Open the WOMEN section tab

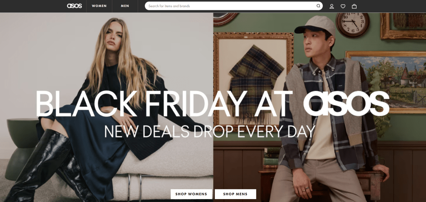99,6
